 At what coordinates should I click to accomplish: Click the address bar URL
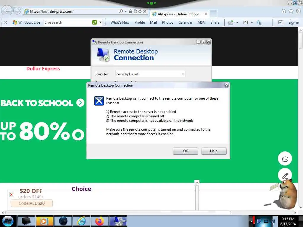52,12
